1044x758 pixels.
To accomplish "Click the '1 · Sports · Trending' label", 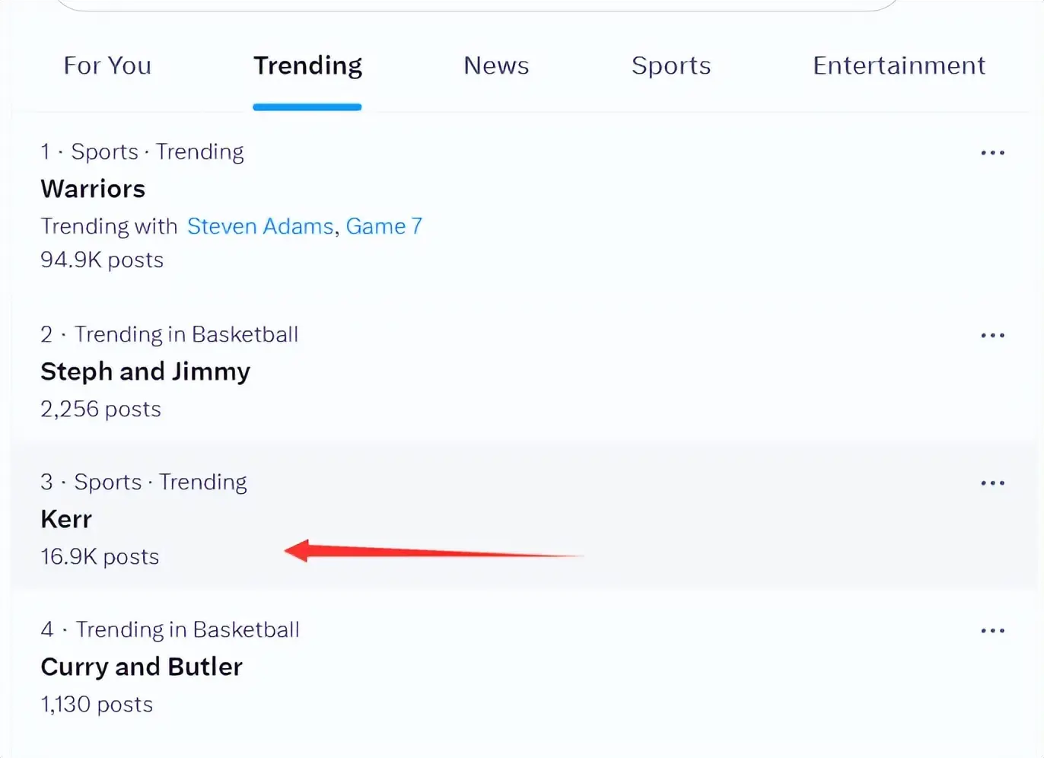I will pos(142,152).
